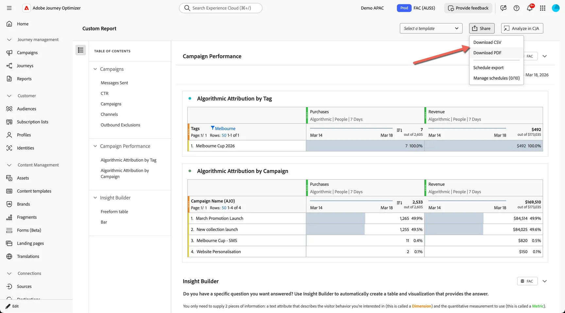The height and width of the screenshot is (313, 565).
Task: Sort the Campaign Name table by Purchases
Action: [x=399, y=203]
